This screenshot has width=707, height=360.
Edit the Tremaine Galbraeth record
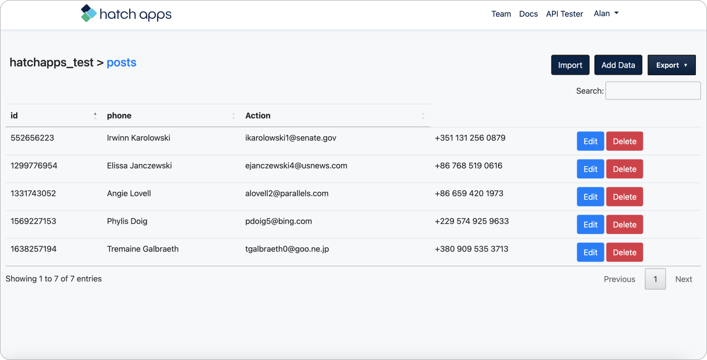click(x=590, y=252)
